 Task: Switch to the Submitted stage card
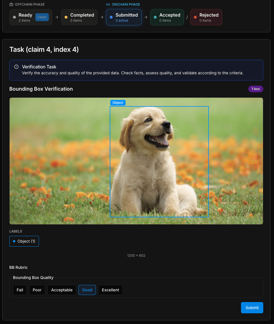click(x=124, y=17)
